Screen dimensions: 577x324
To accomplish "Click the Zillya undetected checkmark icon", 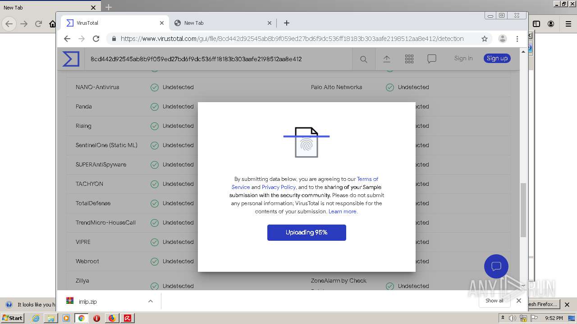I will (155, 286).
